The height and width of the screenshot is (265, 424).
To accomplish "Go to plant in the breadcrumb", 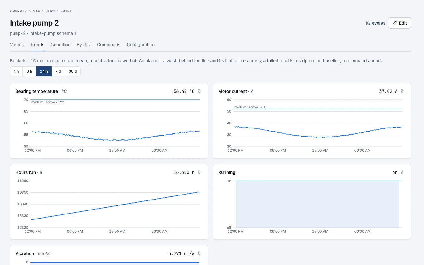I will [x=50, y=11].
